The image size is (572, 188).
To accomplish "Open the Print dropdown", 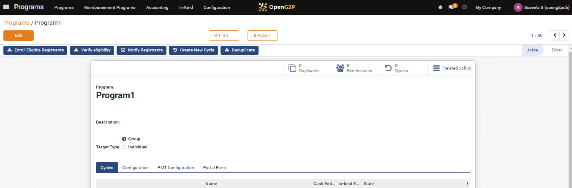I will pos(224,36).
